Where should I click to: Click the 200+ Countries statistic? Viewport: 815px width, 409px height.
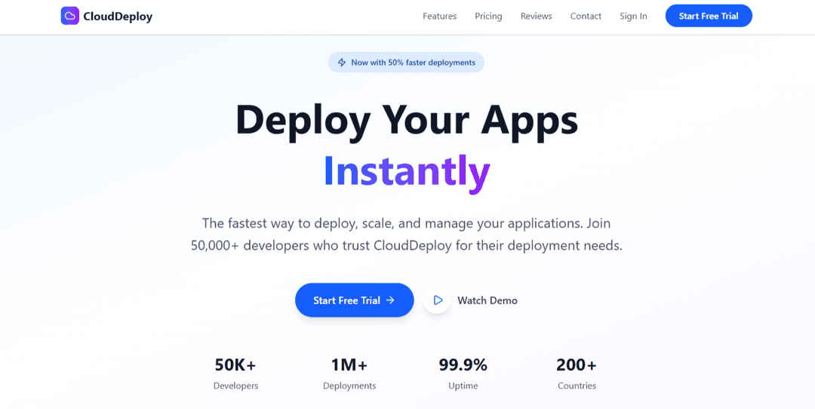[577, 374]
